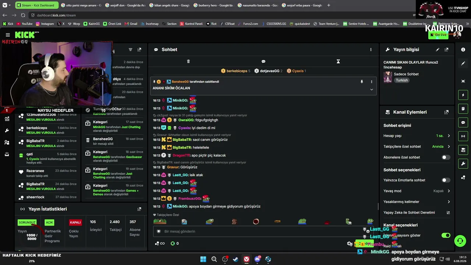
Task: Switch to otto parisi mega amare tab
Action: pyautogui.click(x=81, y=5)
